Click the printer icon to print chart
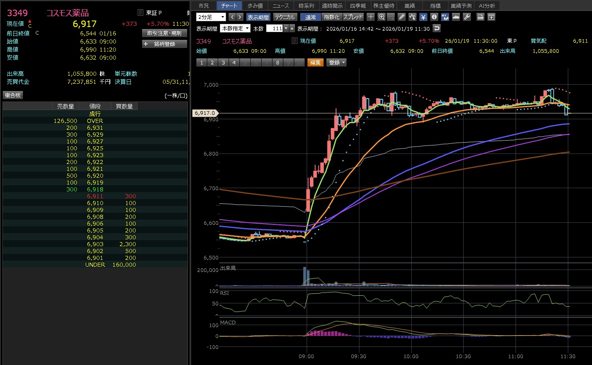The image size is (592, 365). [x=480, y=17]
